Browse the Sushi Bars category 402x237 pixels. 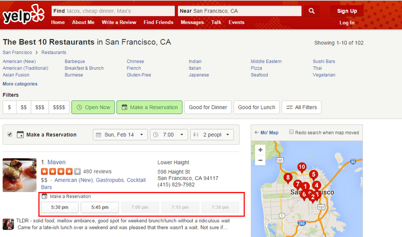click(324, 61)
